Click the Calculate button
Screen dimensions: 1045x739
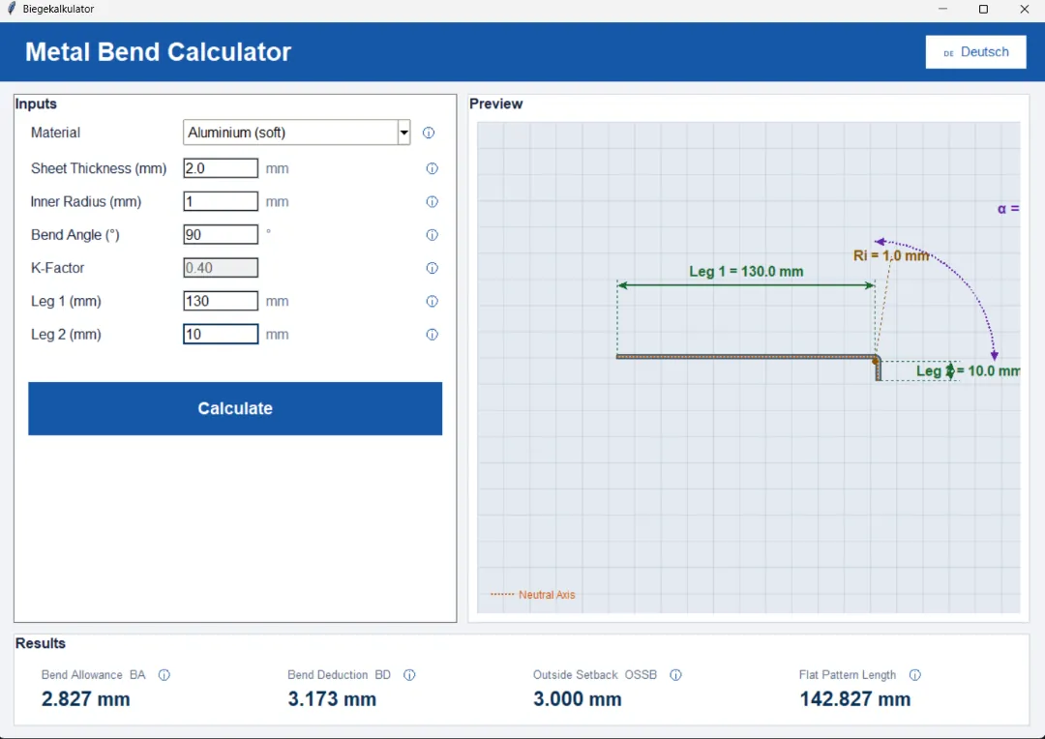235,408
